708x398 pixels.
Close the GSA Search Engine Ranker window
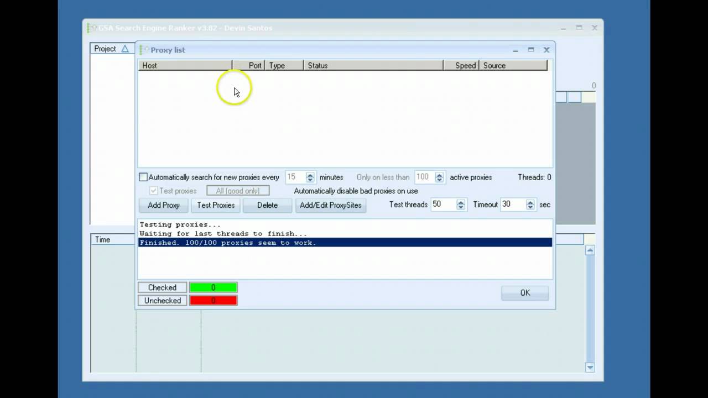(595, 28)
